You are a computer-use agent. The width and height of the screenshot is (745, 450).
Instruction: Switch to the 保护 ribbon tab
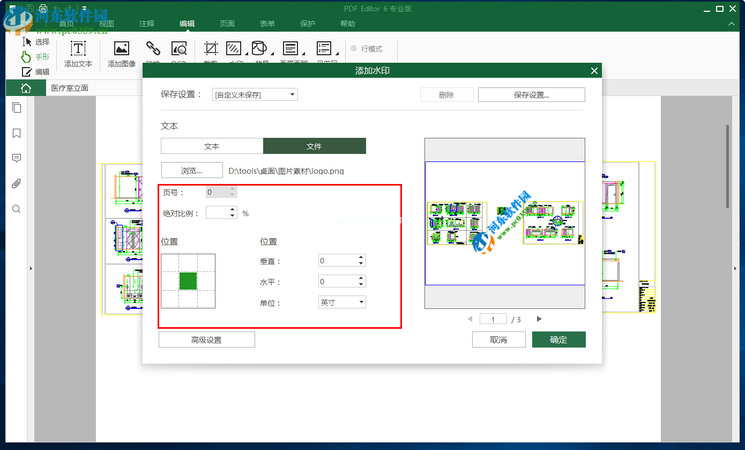pos(307,24)
